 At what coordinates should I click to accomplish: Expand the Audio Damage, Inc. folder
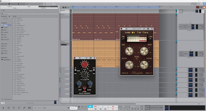pyautogui.click(x=13, y=31)
